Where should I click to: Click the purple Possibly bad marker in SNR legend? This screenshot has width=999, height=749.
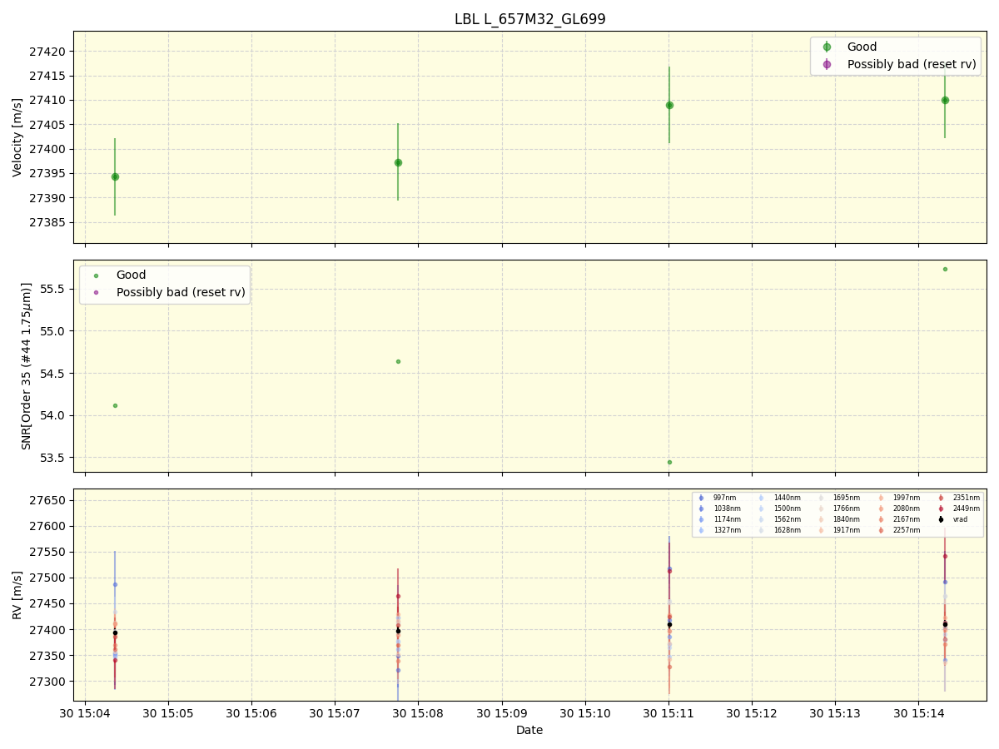[96, 292]
